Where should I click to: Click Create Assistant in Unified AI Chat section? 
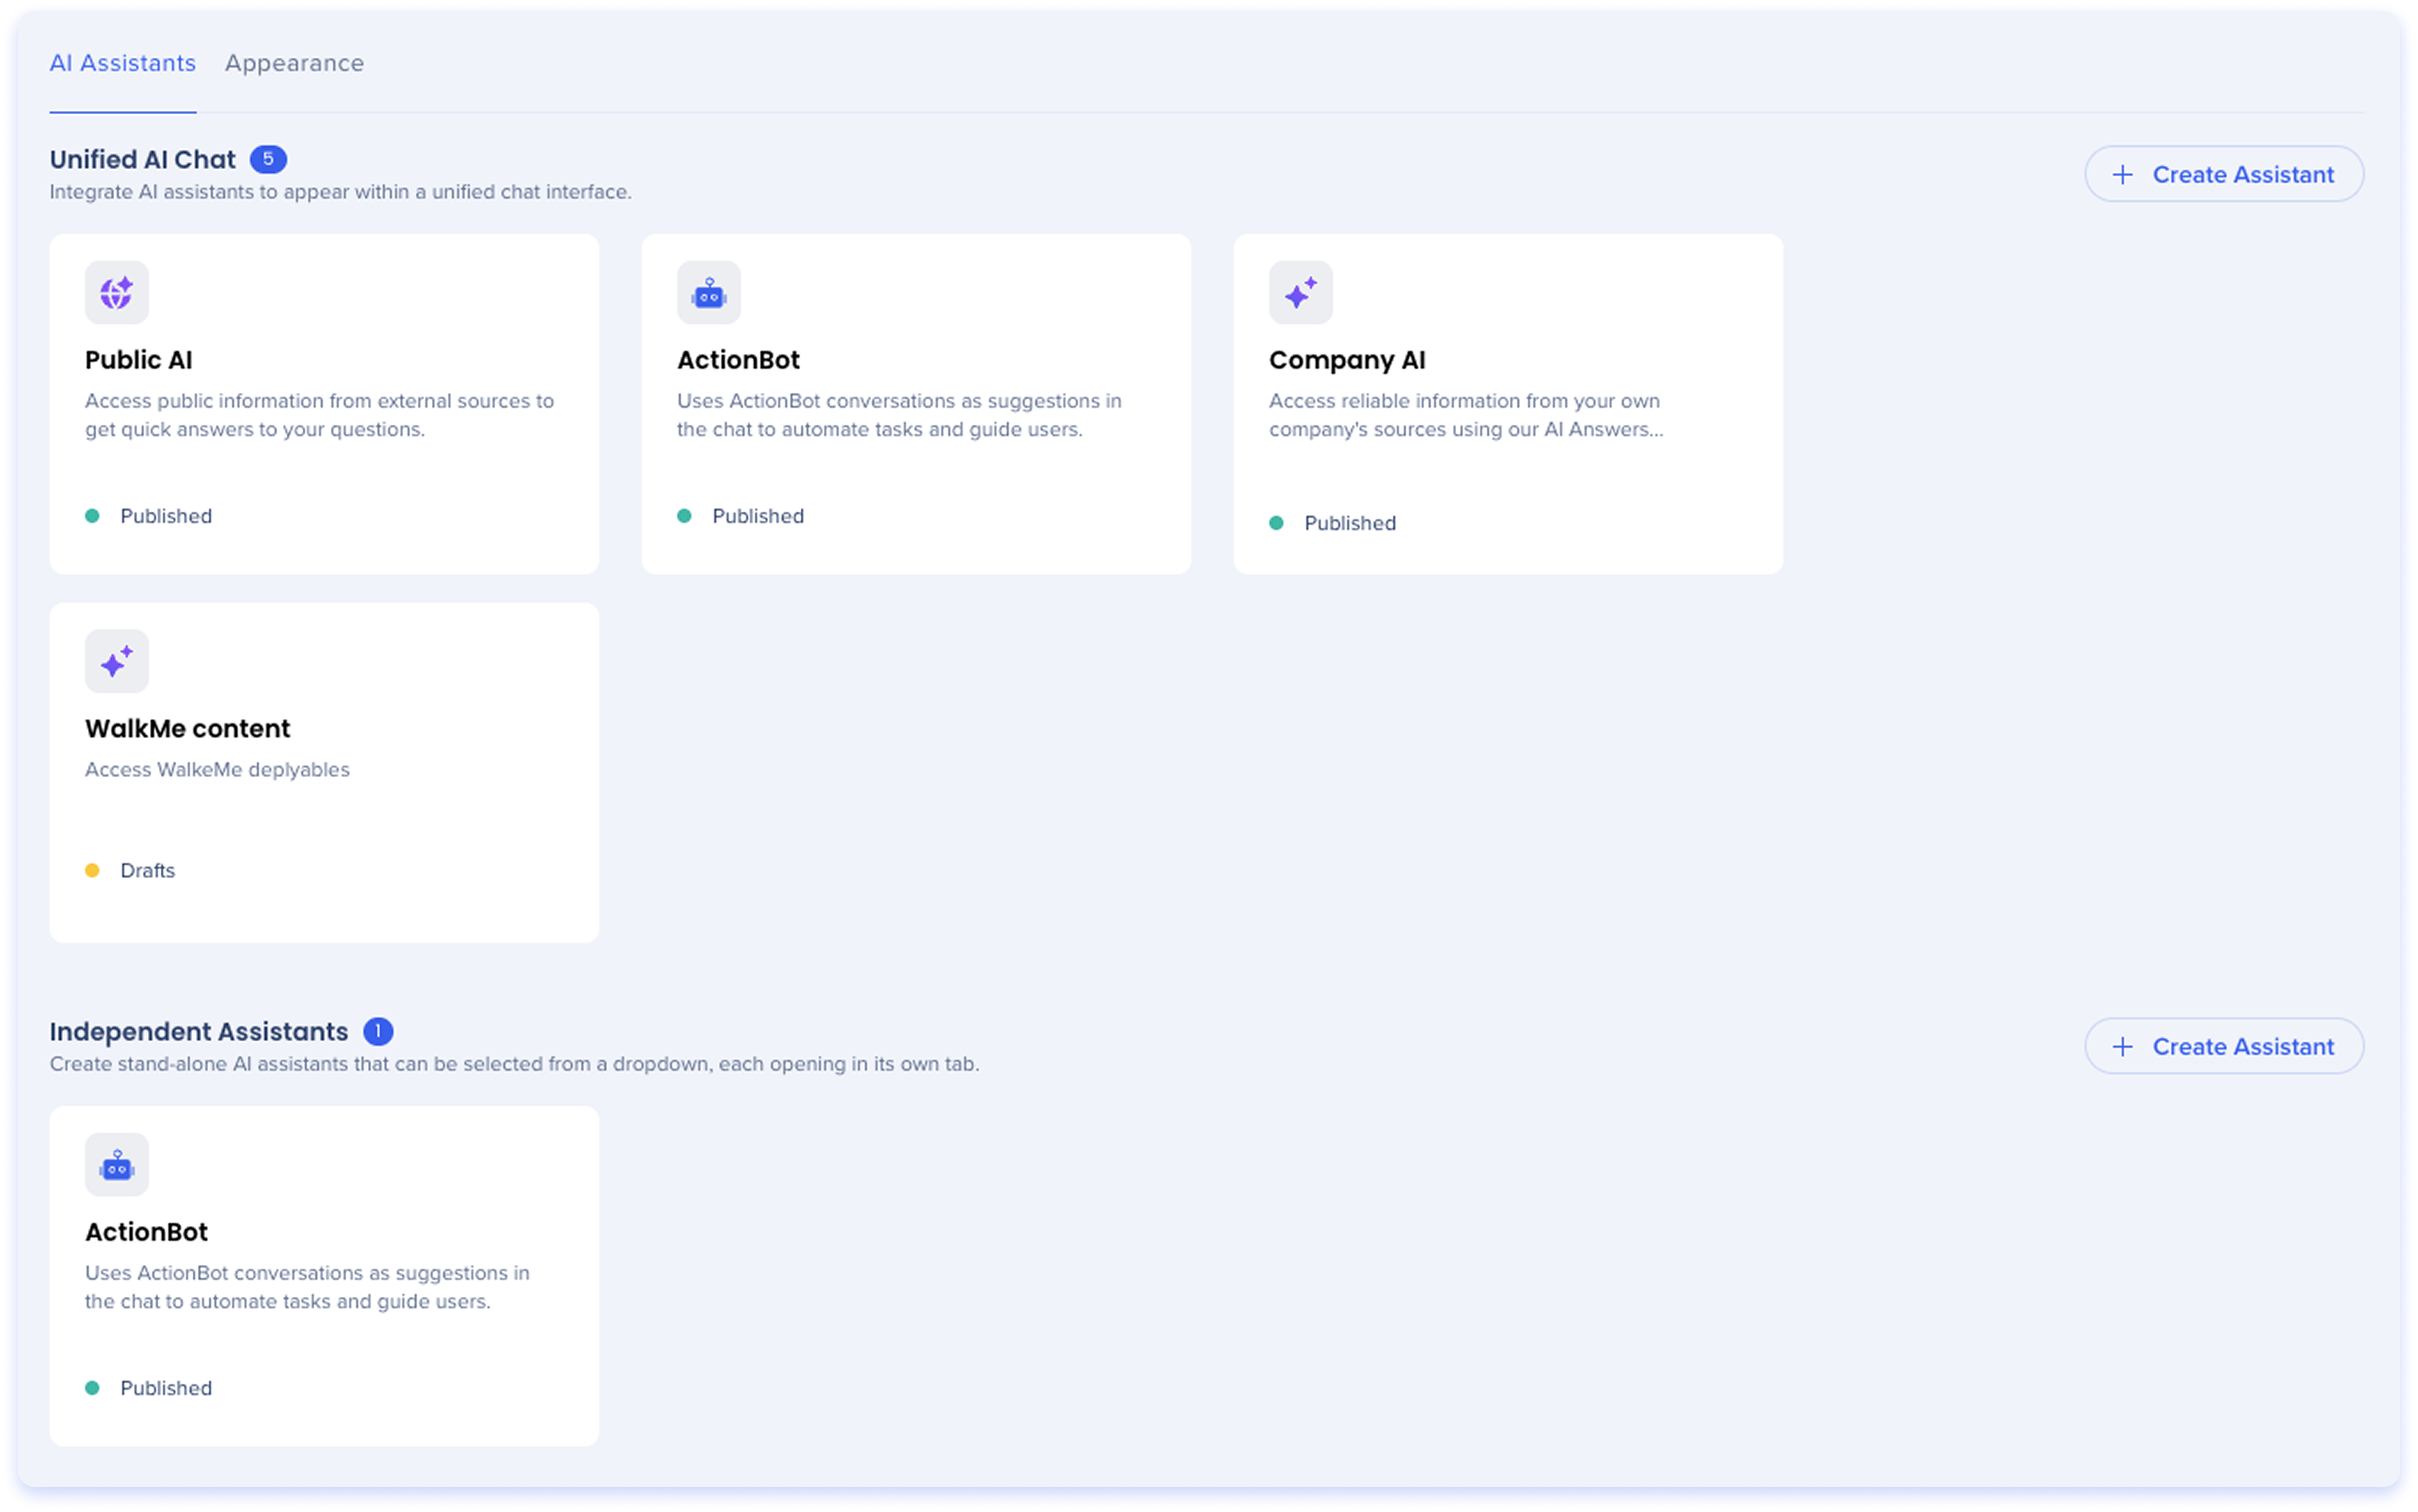(x=2223, y=174)
